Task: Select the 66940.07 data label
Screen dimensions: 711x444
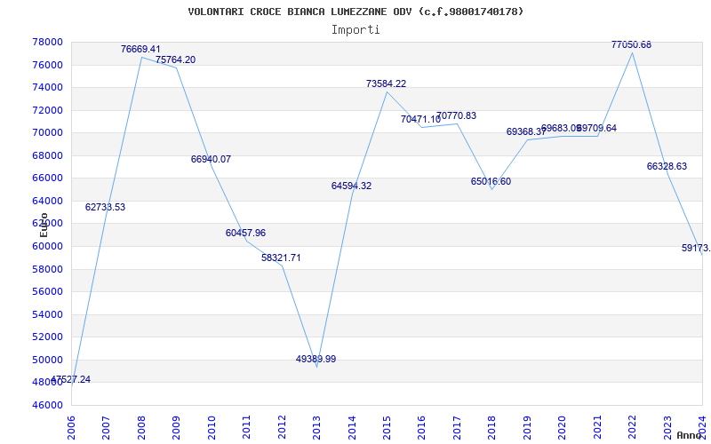Action: (211, 159)
